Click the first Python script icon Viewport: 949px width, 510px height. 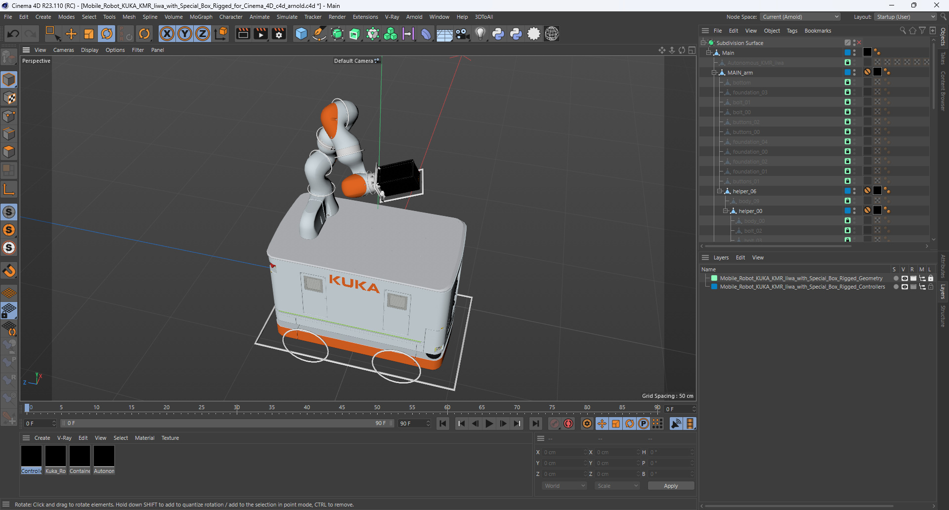pos(498,34)
